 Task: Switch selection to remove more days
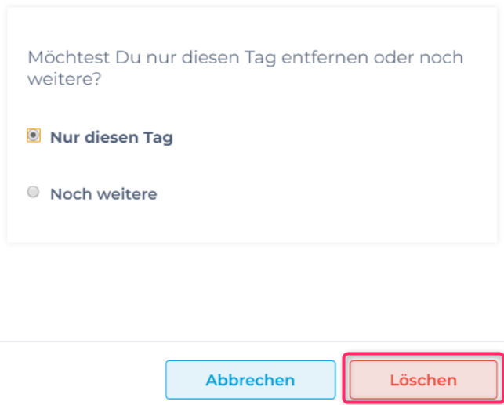click(x=33, y=192)
